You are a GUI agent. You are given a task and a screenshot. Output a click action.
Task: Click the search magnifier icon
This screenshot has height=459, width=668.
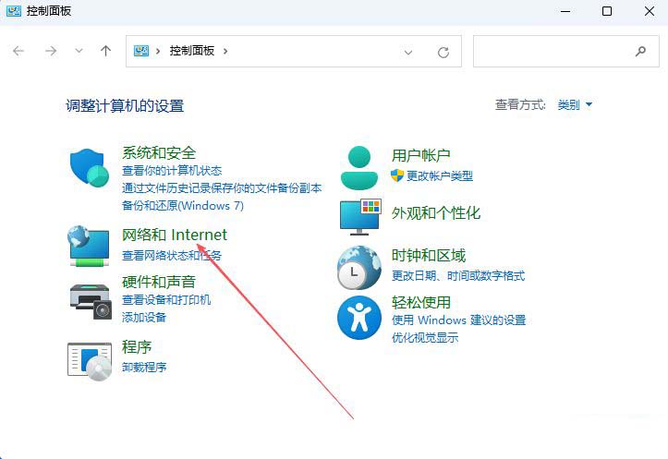(x=640, y=52)
